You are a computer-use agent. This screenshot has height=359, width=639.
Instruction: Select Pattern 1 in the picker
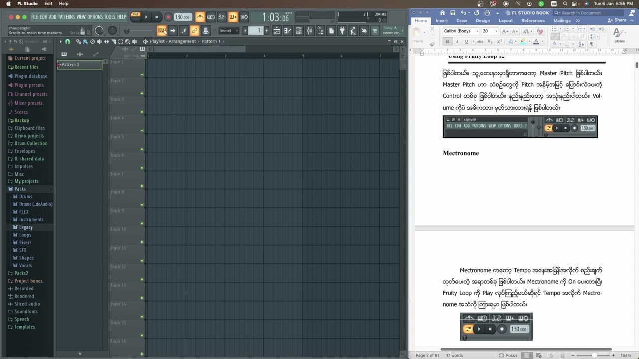tap(80, 64)
